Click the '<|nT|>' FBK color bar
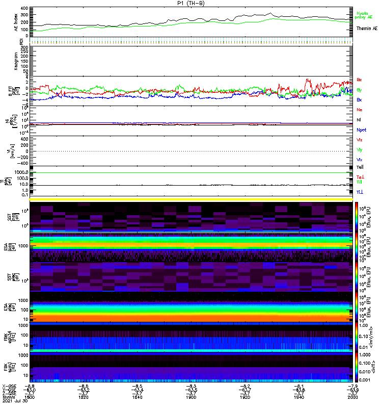Image resolution: width=382 pixels, height=408 pixels. 357,367
